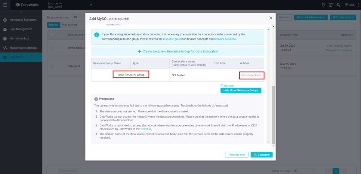Click the Complete button
Image resolution: width=361 pixels, height=174 pixels.
pyautogui.click(x=261, y=155)
